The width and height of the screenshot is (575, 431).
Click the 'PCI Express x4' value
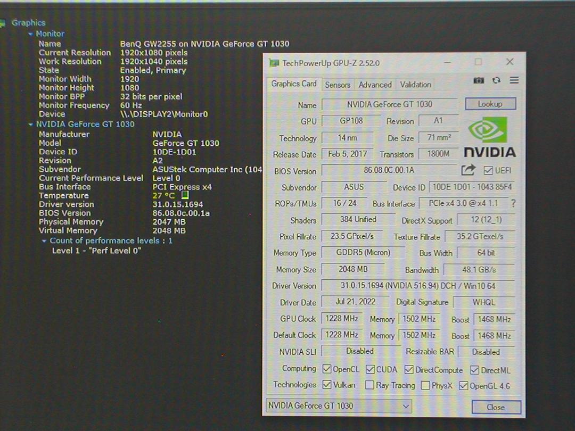click(182, 187)
